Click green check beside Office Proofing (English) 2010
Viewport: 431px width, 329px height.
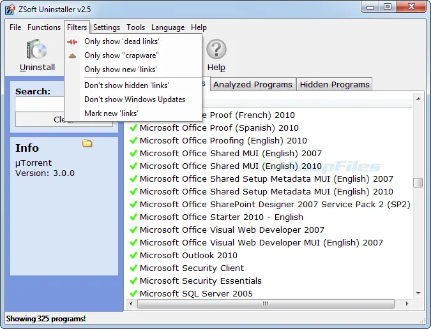(x=133, y=140)
